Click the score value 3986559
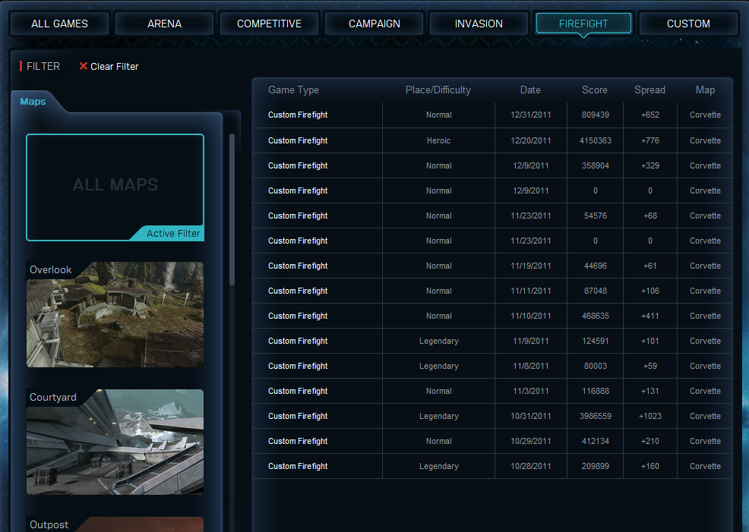749x532 pixels. pos(596,416)
